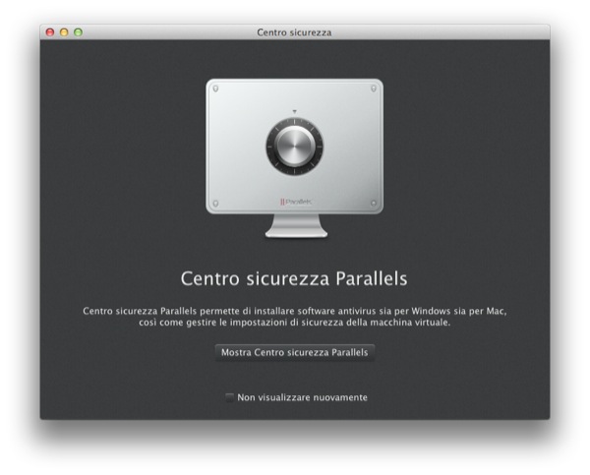Click the Centro sicurezza title bar text
The width and height of the screenshot is (590, 475).
point(294,32)
